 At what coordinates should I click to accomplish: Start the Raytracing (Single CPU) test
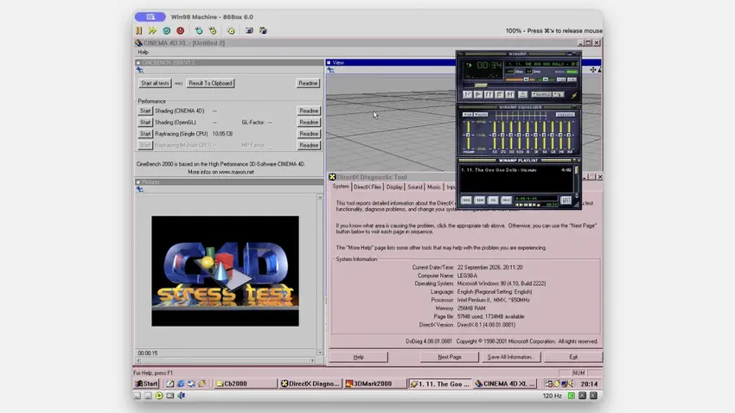[x=145, y=134]
